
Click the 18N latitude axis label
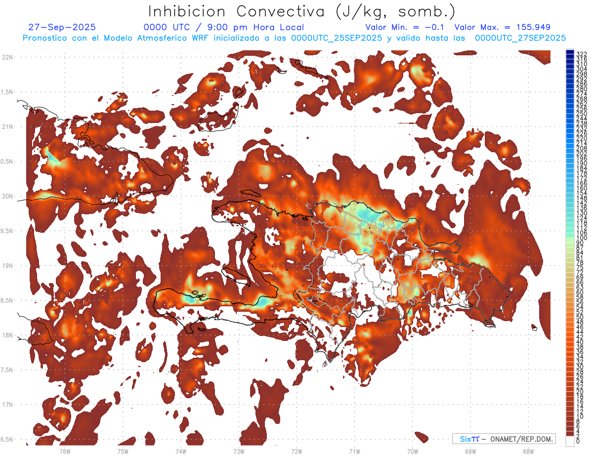tap(7, 335)
